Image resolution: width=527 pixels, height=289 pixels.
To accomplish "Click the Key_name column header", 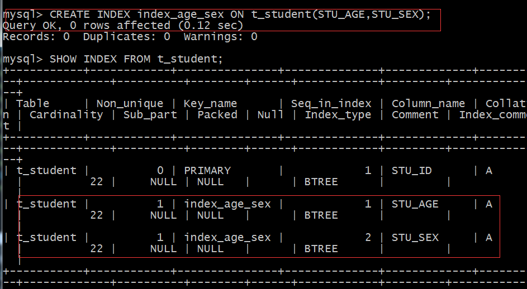I will (210, 103).
